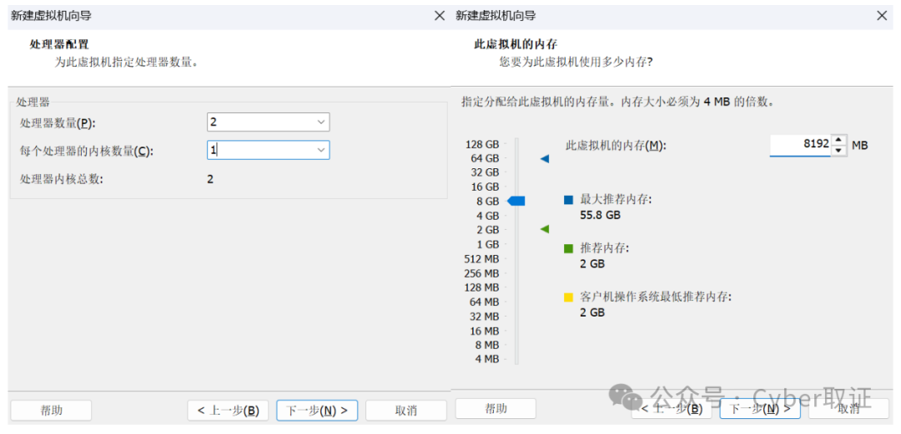Click the green 推荐内存 legend square
Image resolution: width=901 pixels, height=434 pixels.
coord(568,248)
